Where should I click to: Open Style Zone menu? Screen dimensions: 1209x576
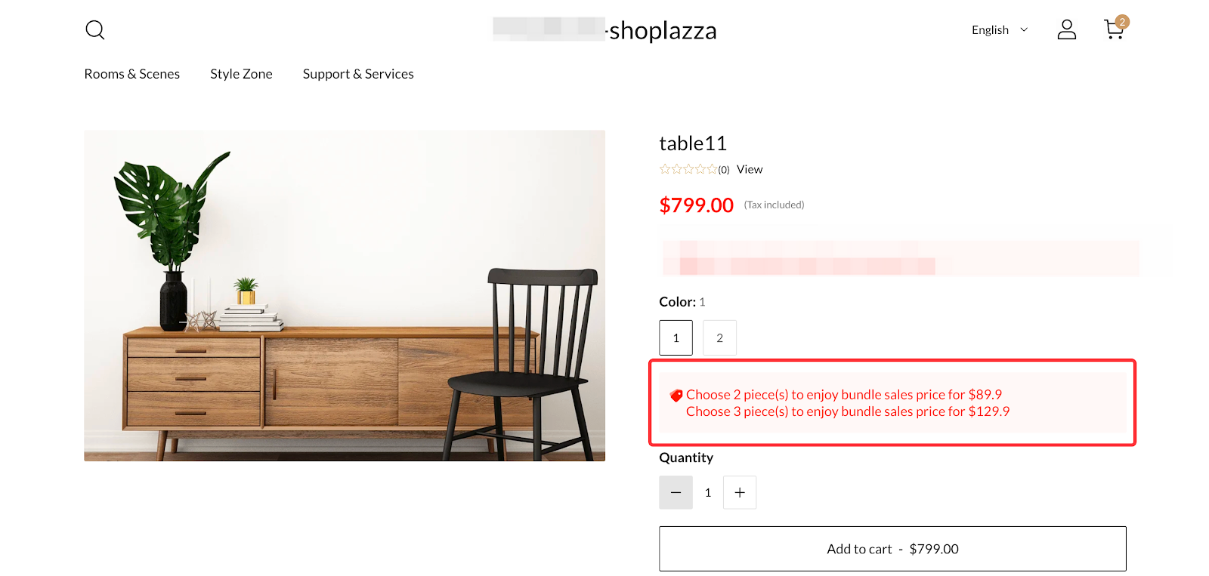241,74
